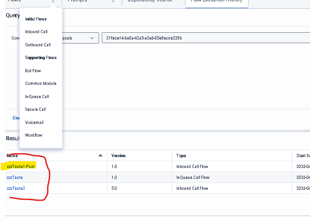The height and width of the screenshot is (217, 310).
Task: Click the zzzTeste flow link
Action: coord(15,178)
